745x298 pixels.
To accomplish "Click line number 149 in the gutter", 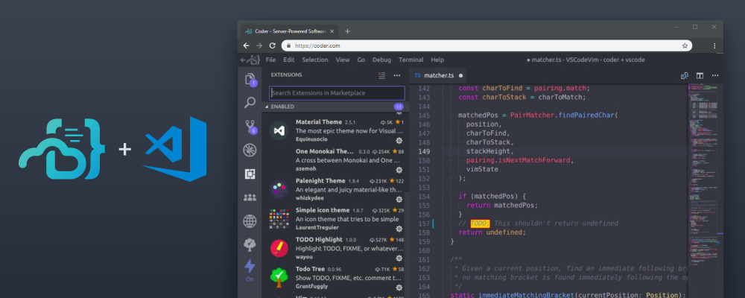I will click(425, 152).
